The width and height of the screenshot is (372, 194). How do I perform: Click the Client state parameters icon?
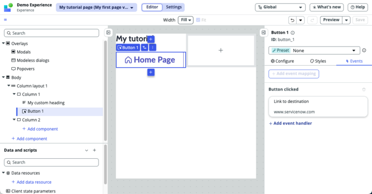pyautogui.click(x=8, y=191)
